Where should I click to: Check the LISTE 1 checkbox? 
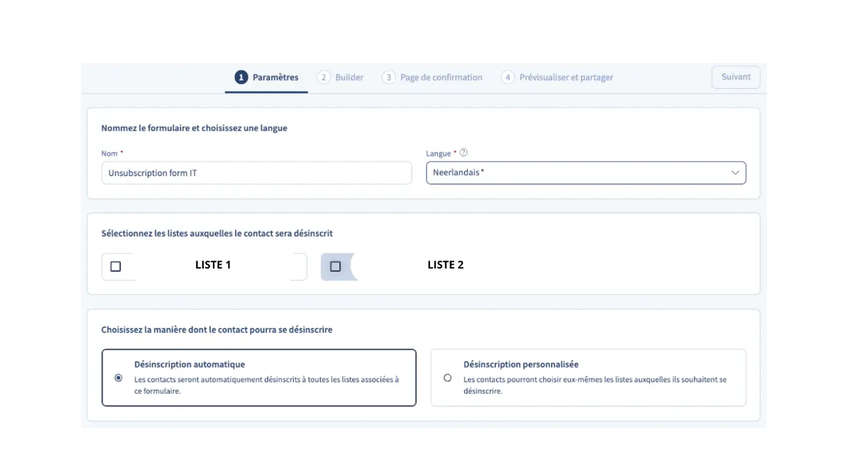[x=116, y=267]
